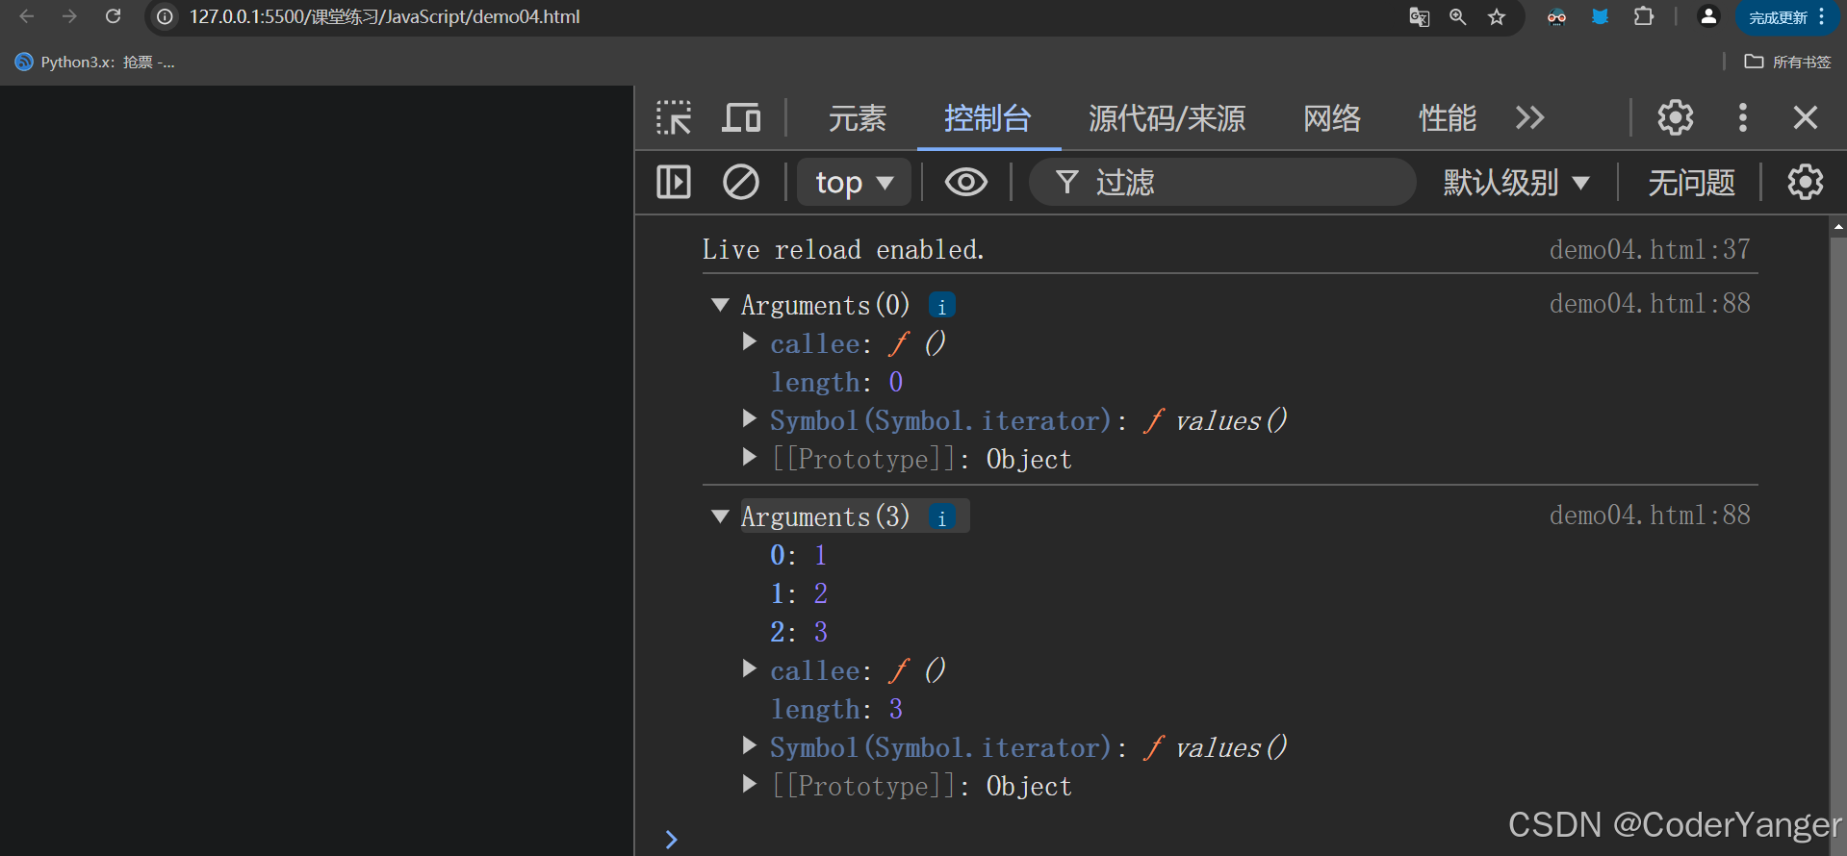Screen dimensions: 1847x856
Task: Toggle the console sidebar panel icon
Action: coord(674,182)
